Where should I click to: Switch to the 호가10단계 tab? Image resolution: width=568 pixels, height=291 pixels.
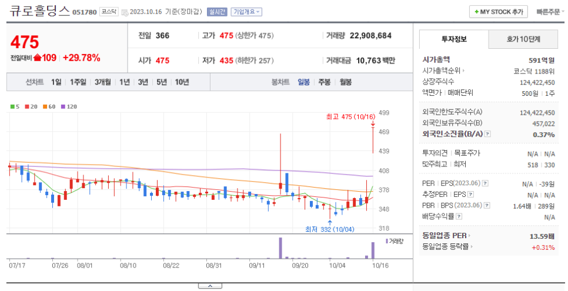(x=523, y=39)
